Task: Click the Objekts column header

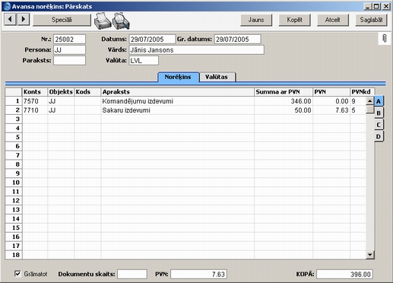Action: (61, 92)
